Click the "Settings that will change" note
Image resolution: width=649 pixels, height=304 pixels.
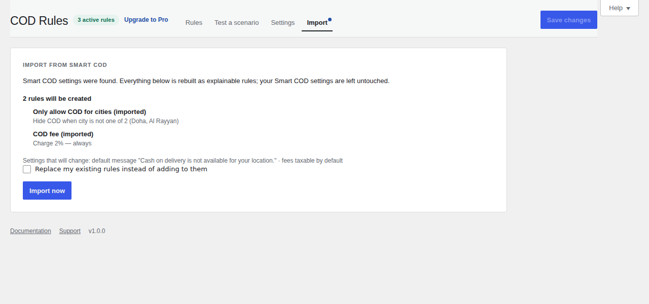pyautogui.click(x=183, y=161)
